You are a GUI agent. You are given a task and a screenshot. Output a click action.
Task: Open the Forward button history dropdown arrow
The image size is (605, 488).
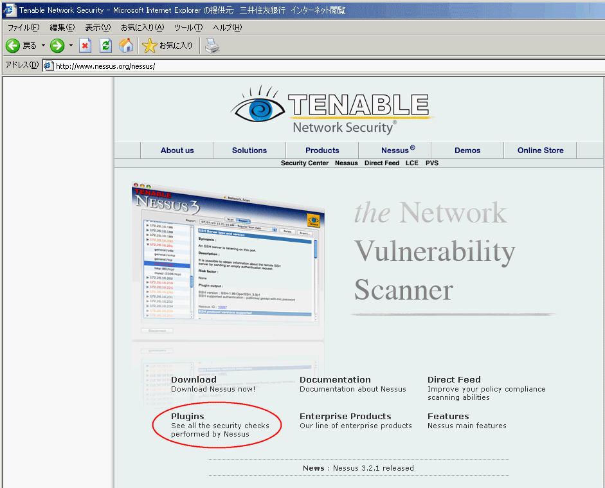tap(71, 46)
